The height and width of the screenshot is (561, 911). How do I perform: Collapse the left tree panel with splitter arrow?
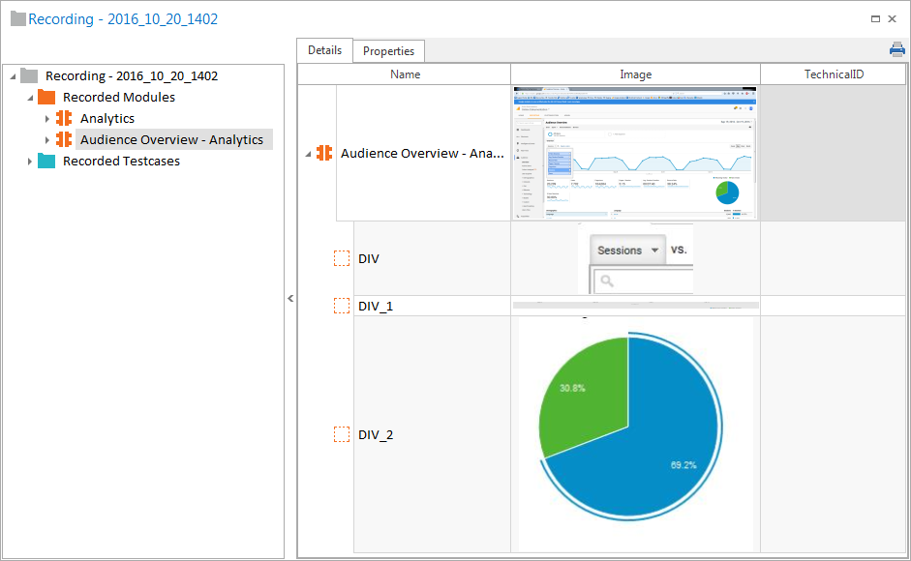point(290,299)
